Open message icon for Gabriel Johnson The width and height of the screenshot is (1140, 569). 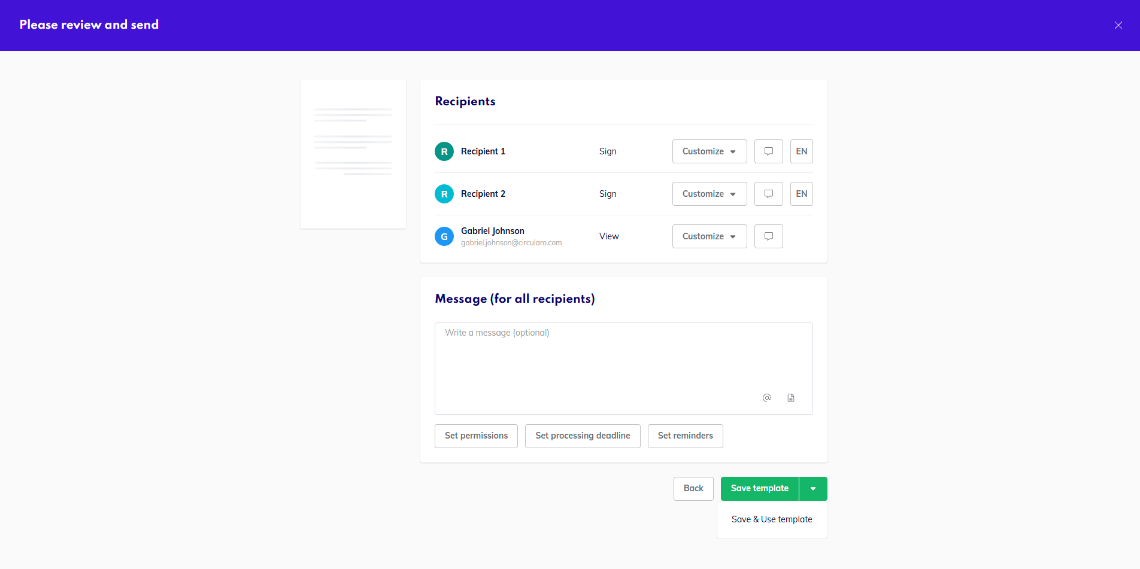point(768,236)
